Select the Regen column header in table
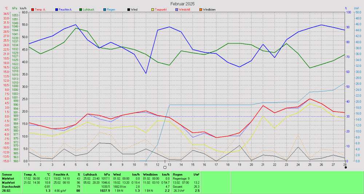Viewport: 364px width, 194px height. click(178, 174)
